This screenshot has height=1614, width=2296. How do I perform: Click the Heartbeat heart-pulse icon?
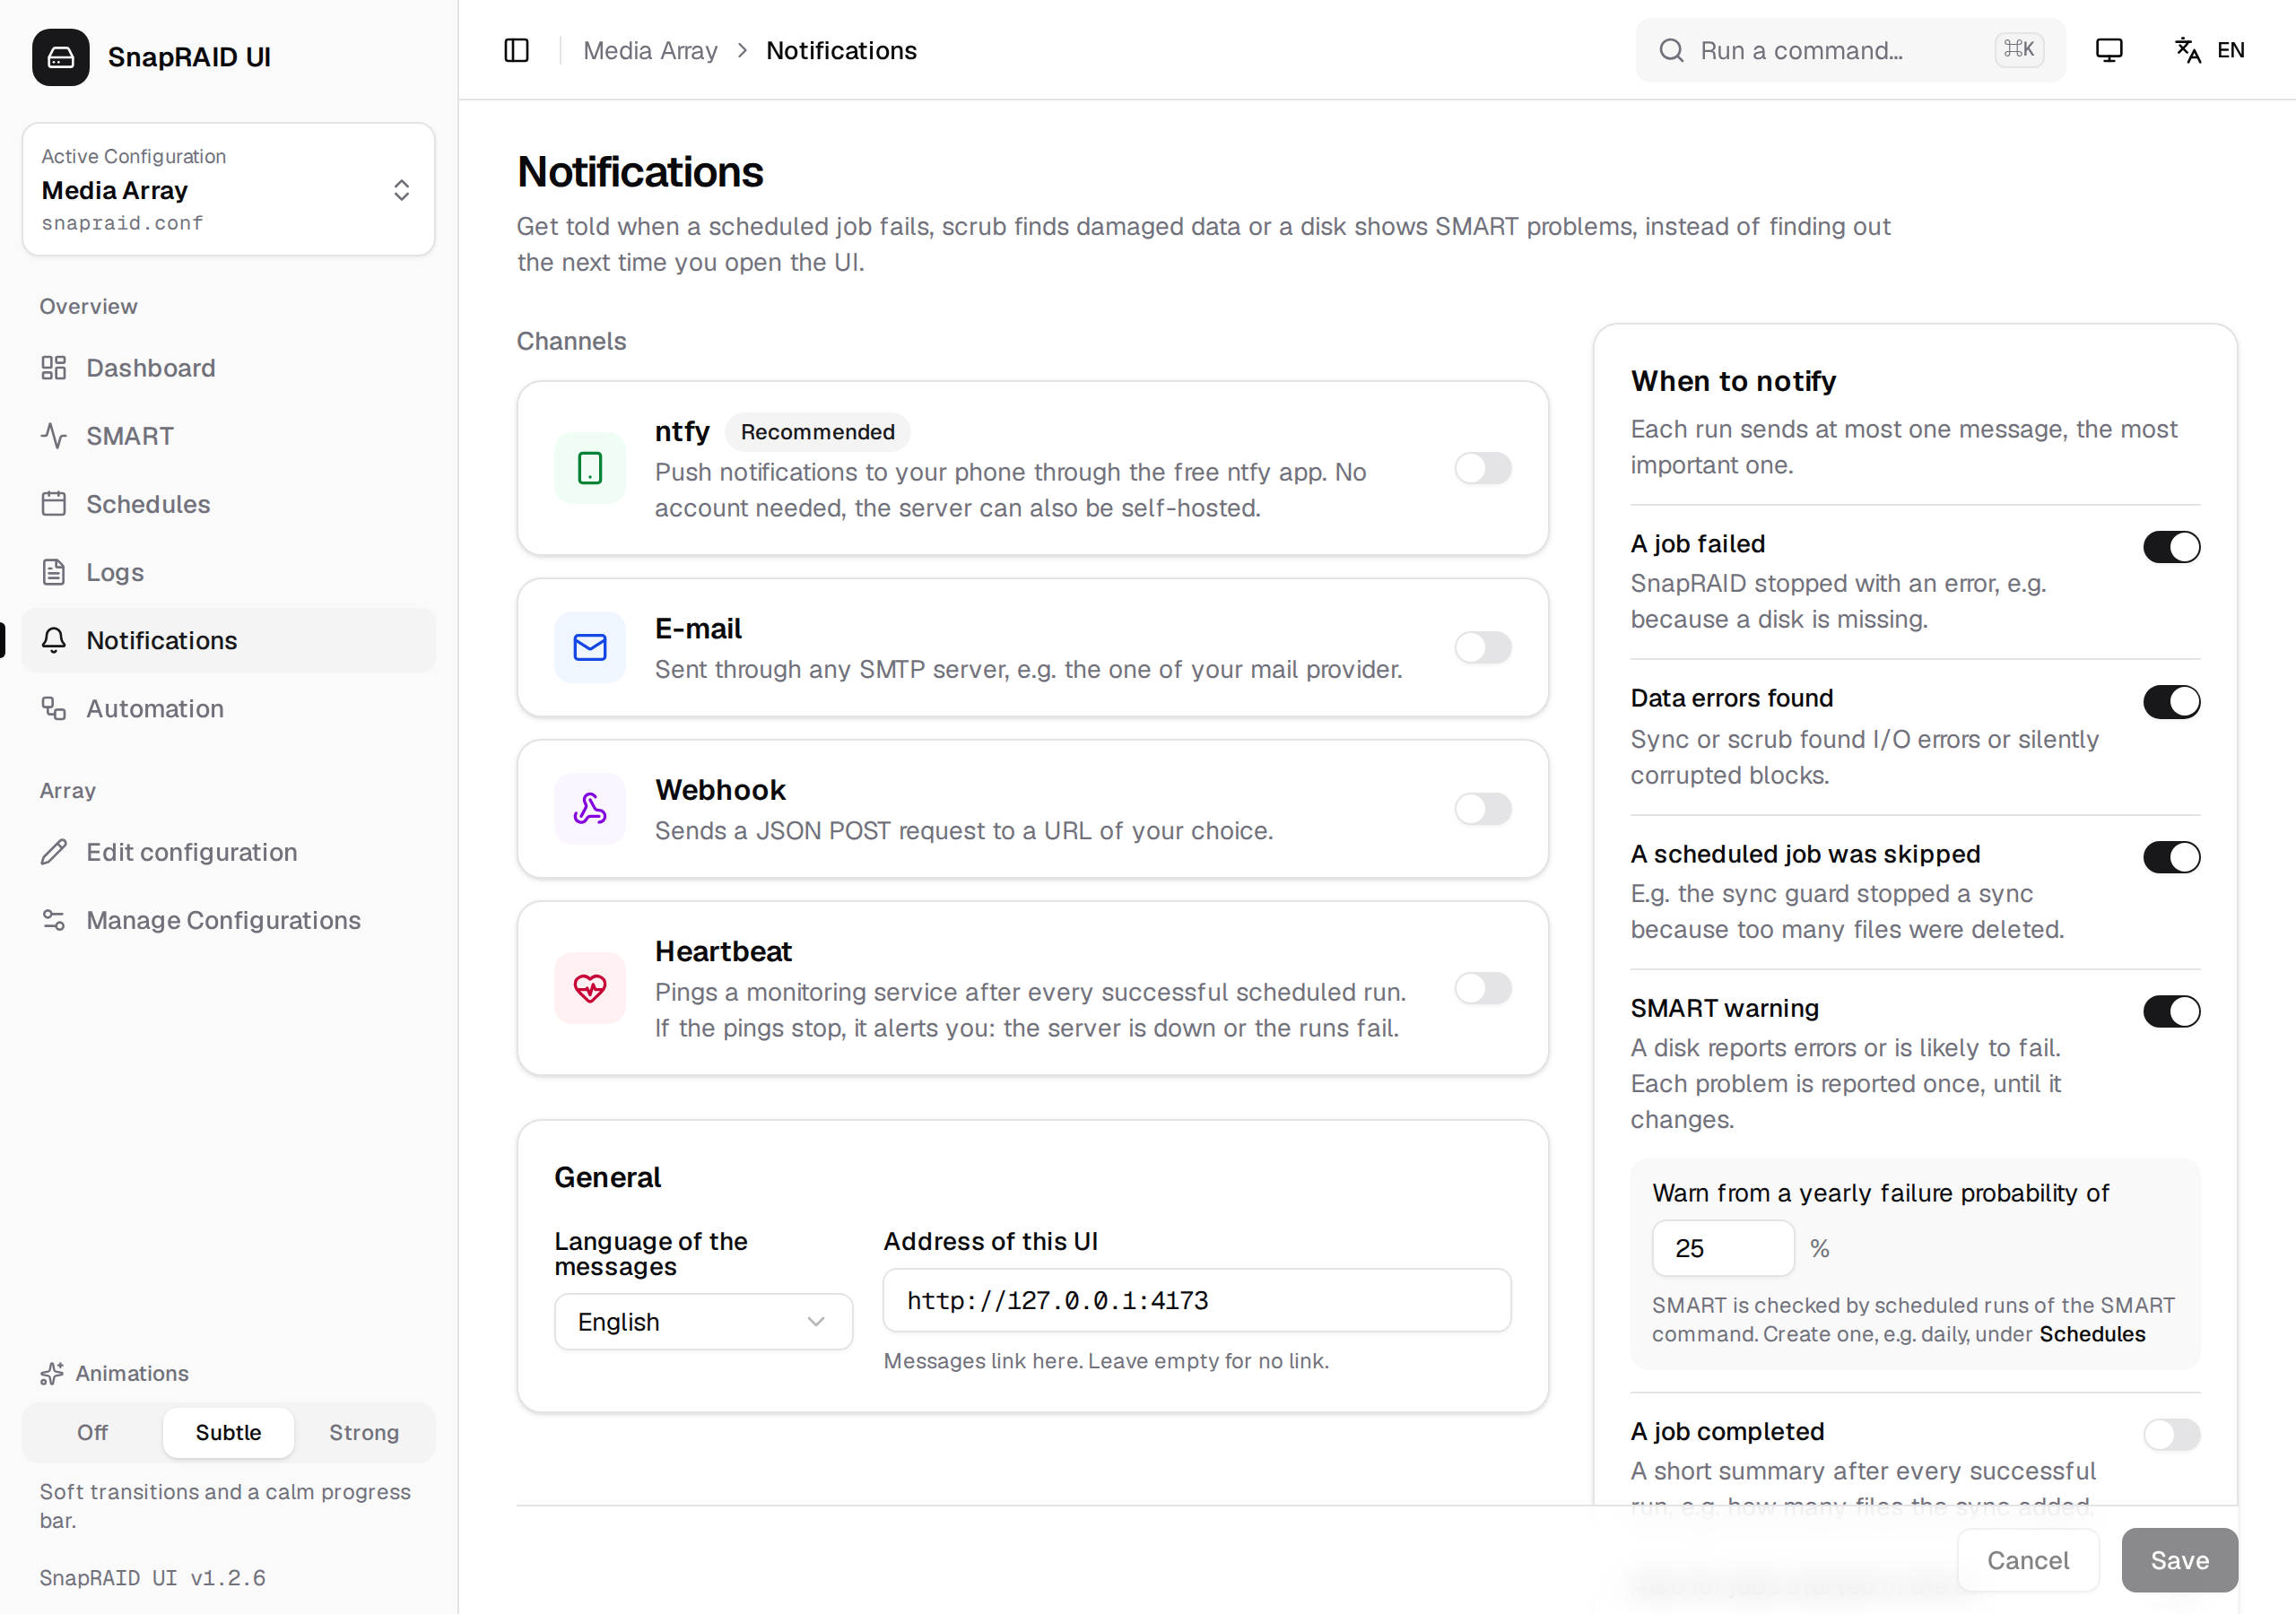coord(590,988)
